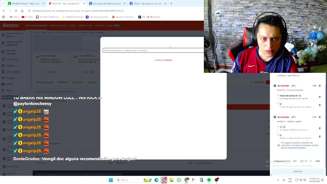Show hidden system tray icons
The height and width of the screenshot is (184, 327).
pyautogui.click(x=278, y=180)
